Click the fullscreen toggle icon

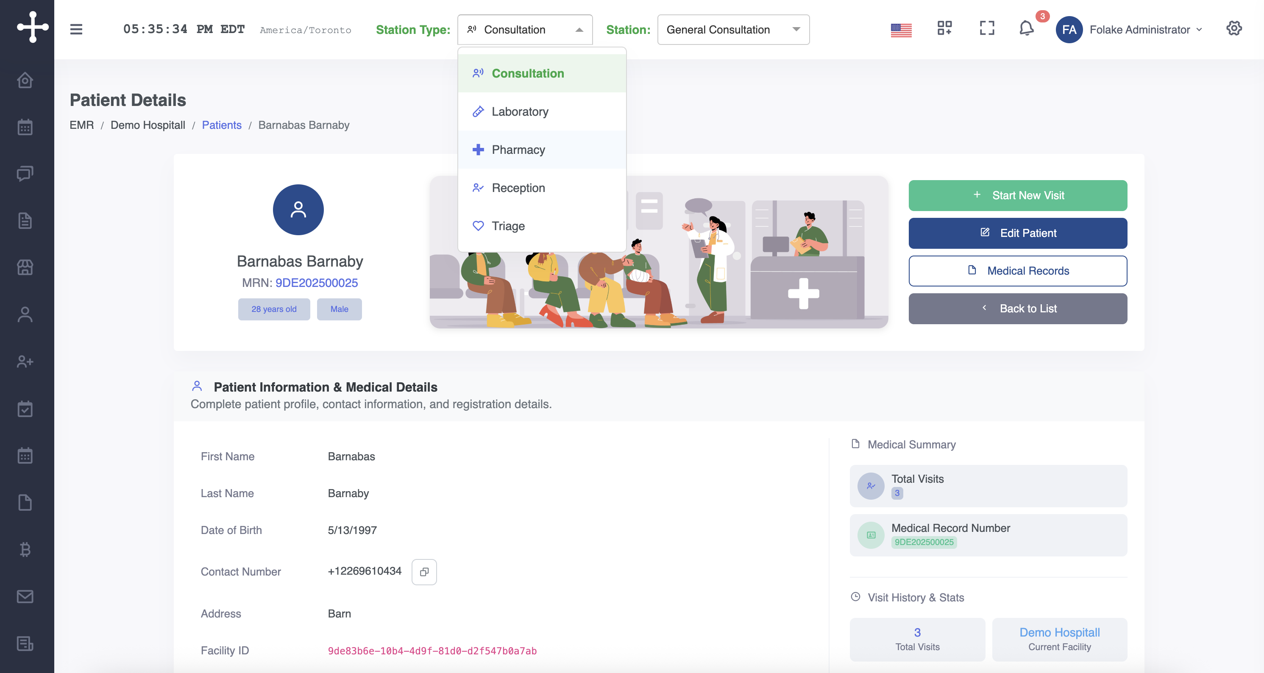[987, 28]
